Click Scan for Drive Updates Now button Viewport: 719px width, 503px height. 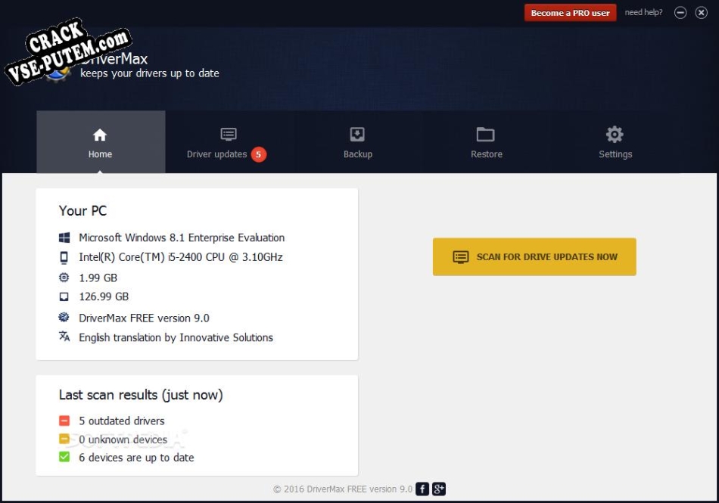tap(534, 256)
